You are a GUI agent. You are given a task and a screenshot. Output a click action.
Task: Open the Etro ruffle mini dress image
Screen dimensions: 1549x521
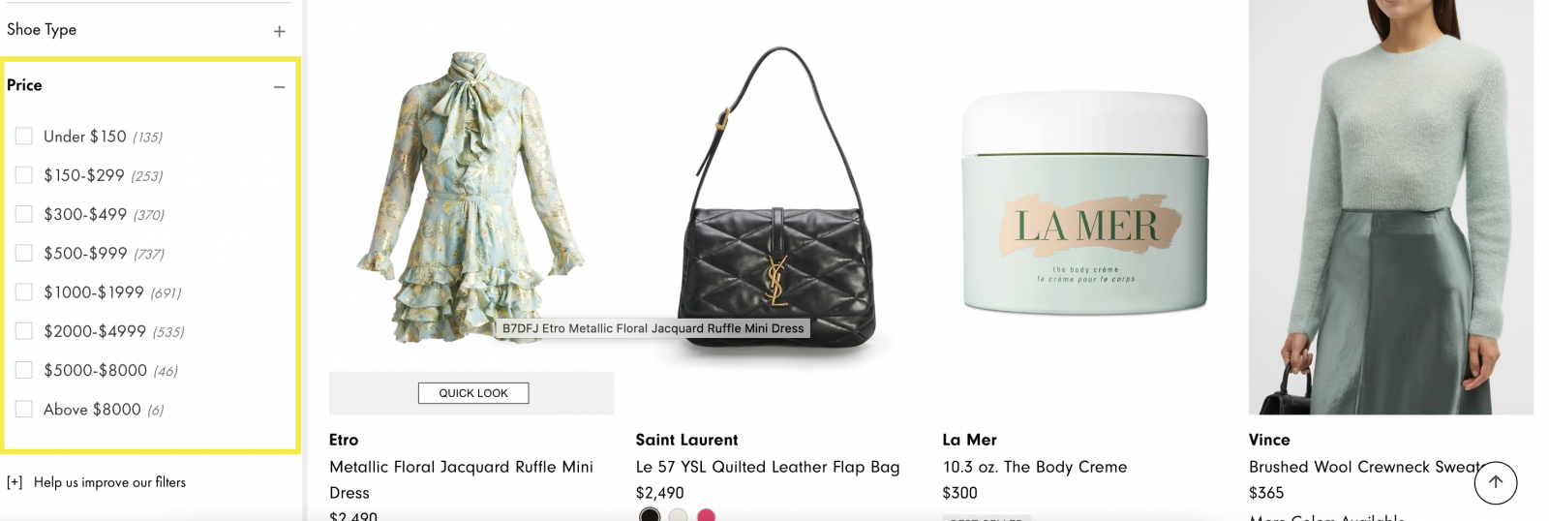point(471,199)
